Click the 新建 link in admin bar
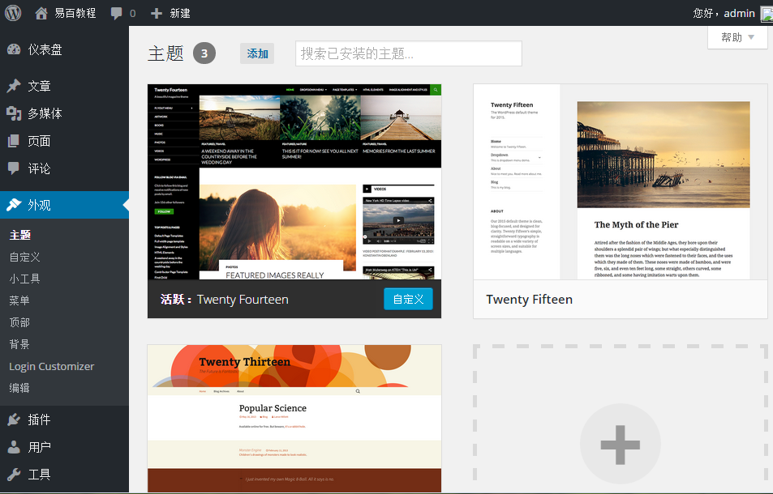 pyautogui.click(x=180, y=13)
